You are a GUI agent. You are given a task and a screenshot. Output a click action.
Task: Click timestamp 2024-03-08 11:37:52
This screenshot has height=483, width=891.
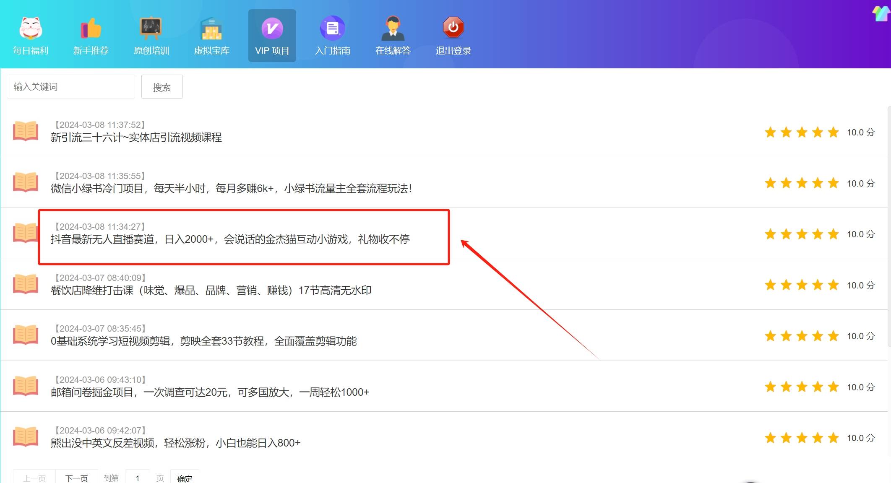100,125
